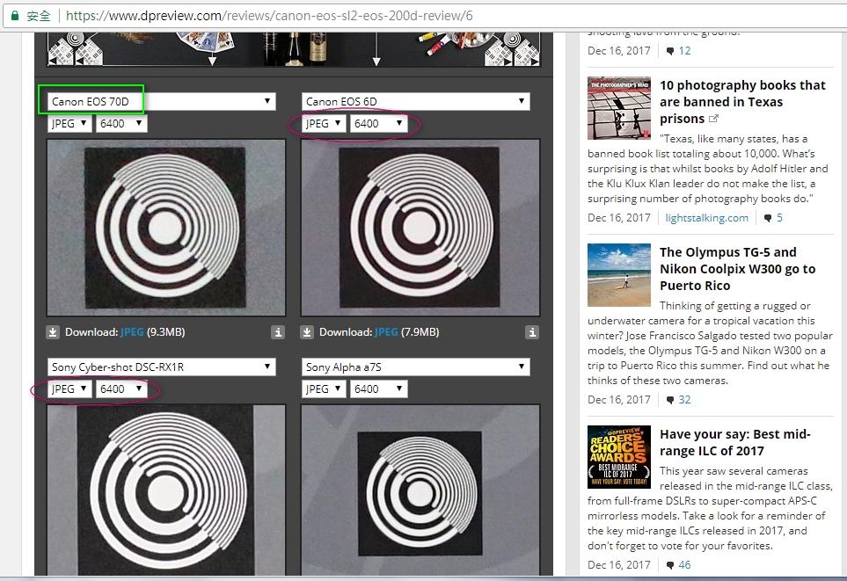Click comment icon with 12 comments
847x581 pixels.
[x=670, y=51]
